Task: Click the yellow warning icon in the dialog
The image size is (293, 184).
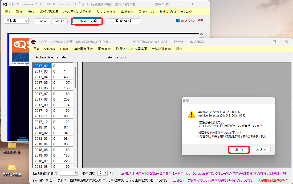Action: [191, 114]
